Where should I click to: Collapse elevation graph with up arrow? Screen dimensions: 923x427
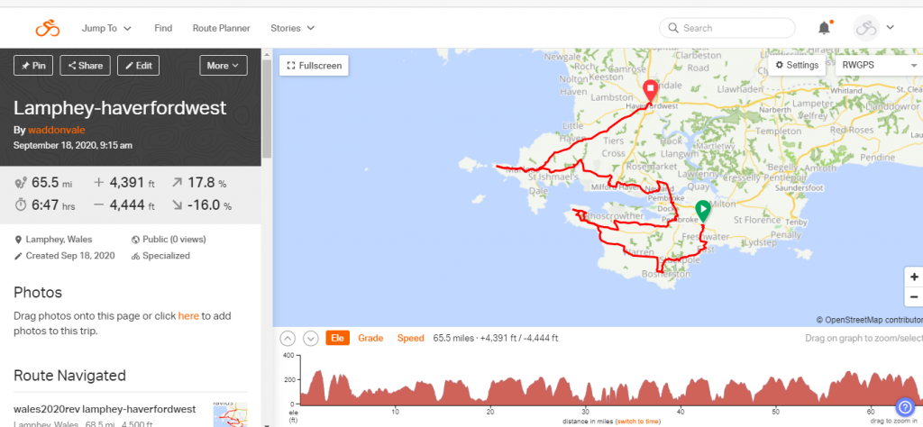(288, 339)
